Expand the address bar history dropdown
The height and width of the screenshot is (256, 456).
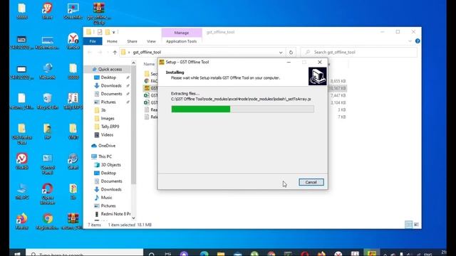[281, 52]
